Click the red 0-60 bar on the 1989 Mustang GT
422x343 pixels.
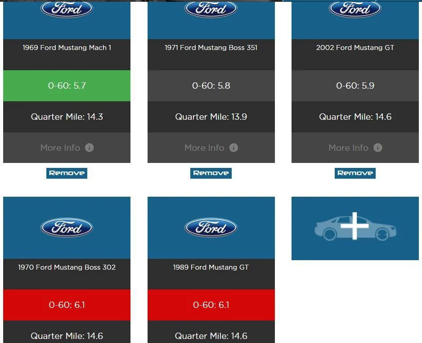click(211, 305)
